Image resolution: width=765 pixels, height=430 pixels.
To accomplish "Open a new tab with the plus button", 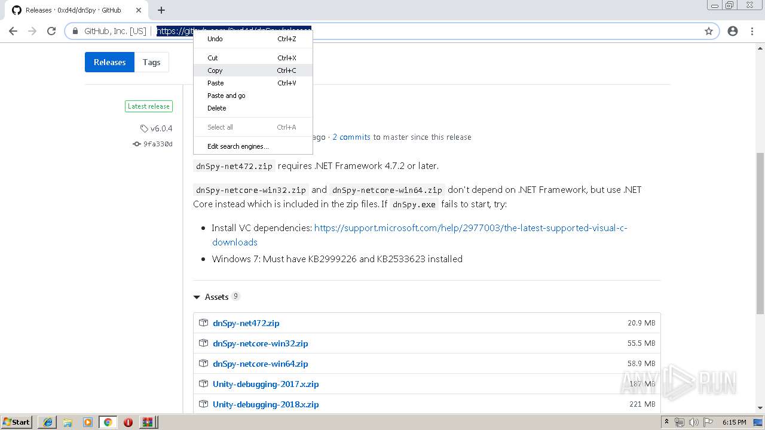I will pos(161,10).
